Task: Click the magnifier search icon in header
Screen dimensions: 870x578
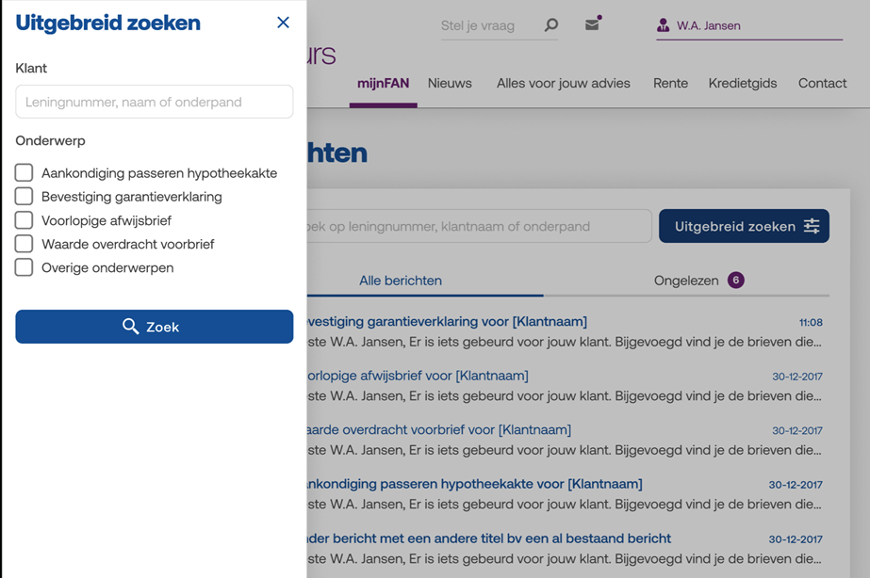Action: coord(551,25)
